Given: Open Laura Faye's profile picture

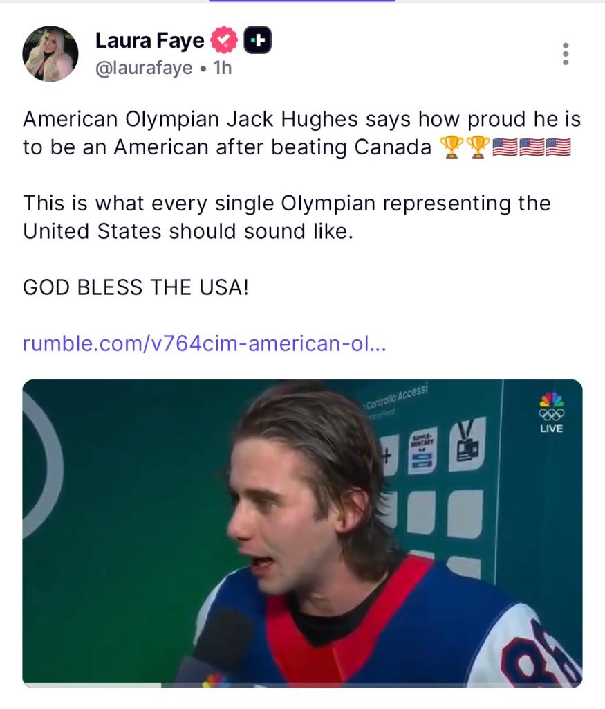Looking at the screenshot, I should coord(50,54).
